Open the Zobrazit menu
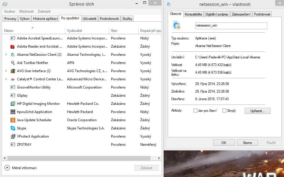The image size is (284, 177). click(x=44, y=11)
